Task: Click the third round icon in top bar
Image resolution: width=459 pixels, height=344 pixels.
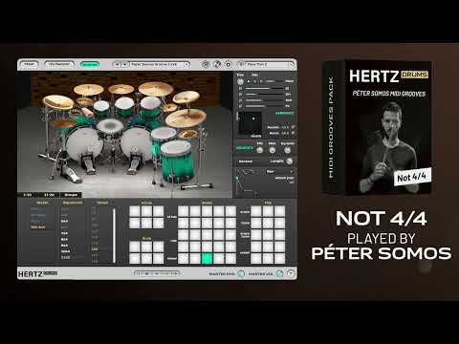Action: tap(229, 64)
